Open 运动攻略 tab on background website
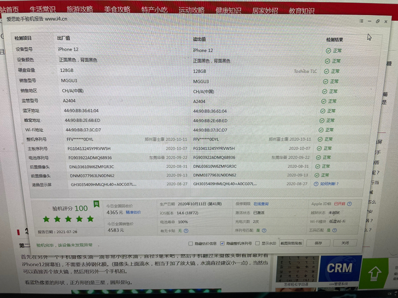Viewport: 398px width, 298px height. (x=191, y=10)
